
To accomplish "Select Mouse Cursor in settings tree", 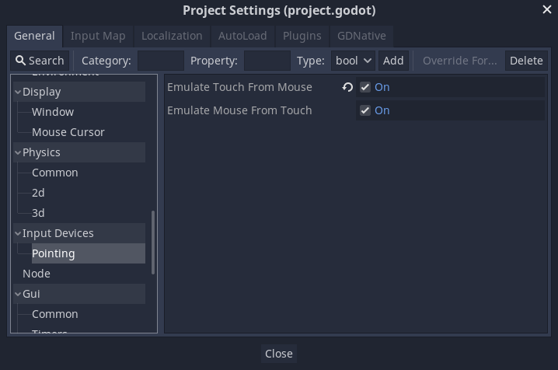I will [x=68, y=132].
